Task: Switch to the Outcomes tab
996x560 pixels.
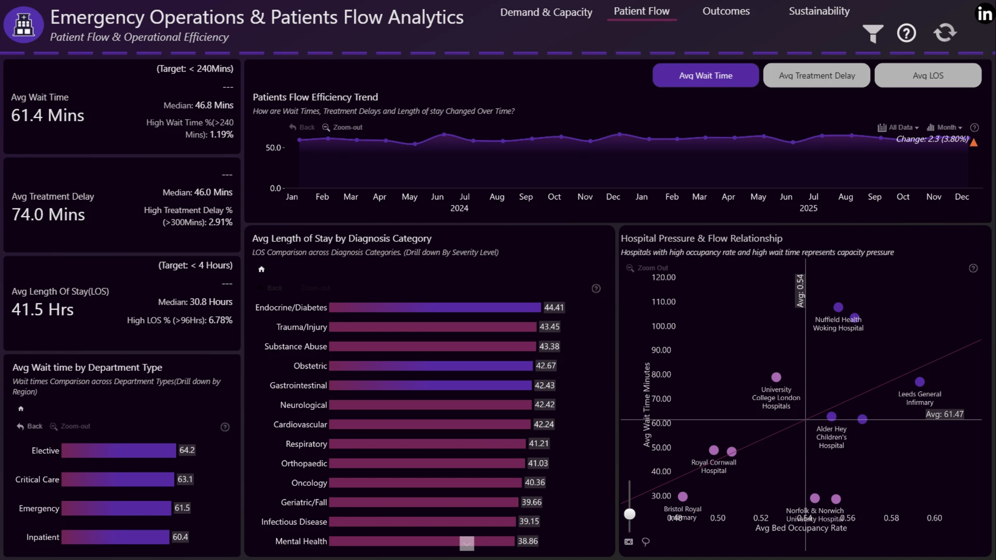Action: pyautogui.click(x=726, y=11)
